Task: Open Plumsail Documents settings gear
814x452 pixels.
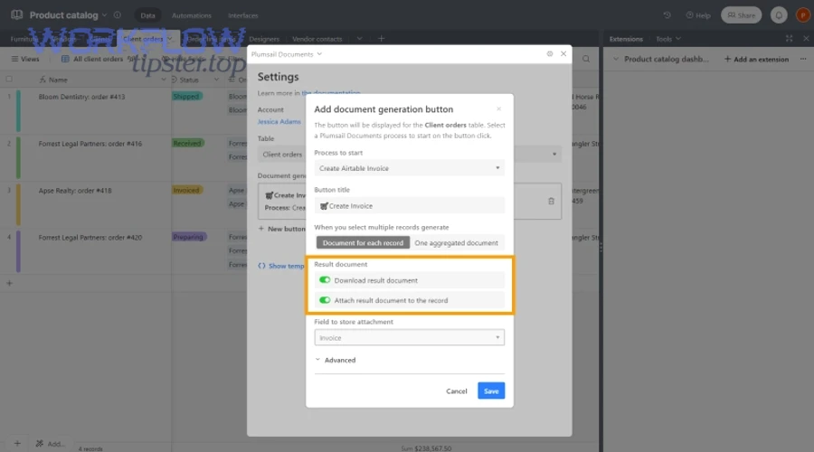Action: click(x=550, y=54)
